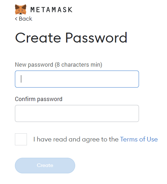Viewport: 167px width, 184px height.
Task: Go back using the Back link
Action: click(x=23, y=19)
